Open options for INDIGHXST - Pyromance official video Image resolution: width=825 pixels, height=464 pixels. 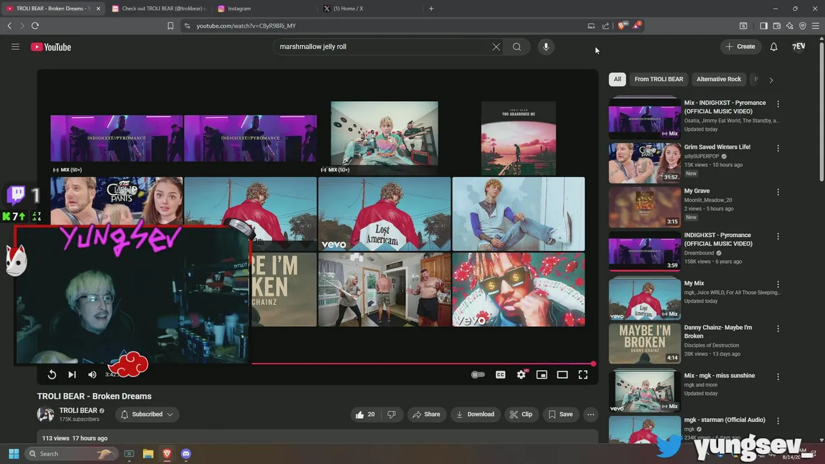(x=778, y=237)
